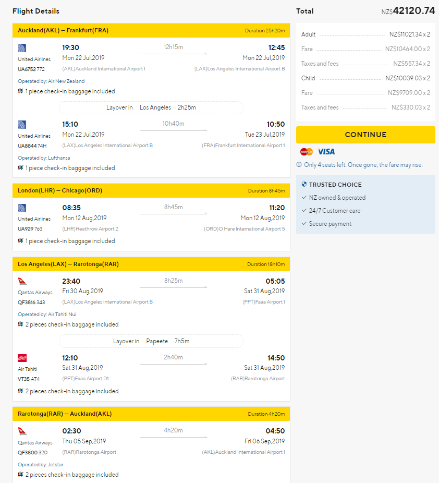
Task: Select the Los Angeles(LAX) – Rarotonga(RAR) header
Action: click(x=151, y=264)
